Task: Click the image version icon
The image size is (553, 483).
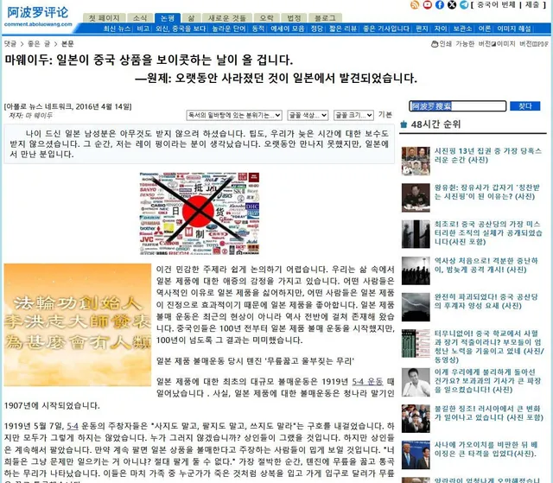Action: click(493, 44)
